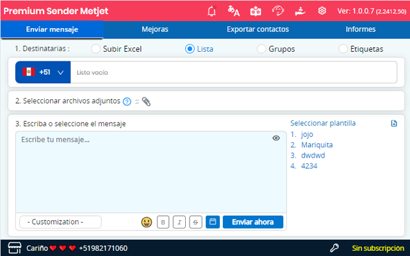The width and height of the screenshot is (410, 256).
Task: Click the Premium Sender Metjet title
Action: (x=56, y=11)
